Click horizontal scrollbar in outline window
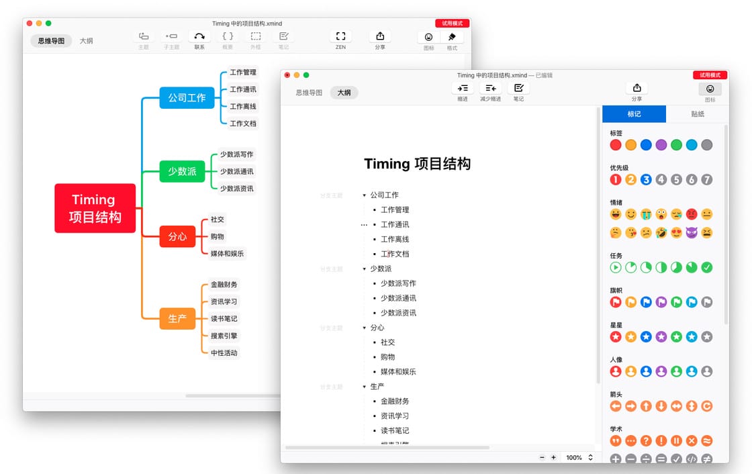The width and height of the screenshot is (752, 474). tap(387, 448)
